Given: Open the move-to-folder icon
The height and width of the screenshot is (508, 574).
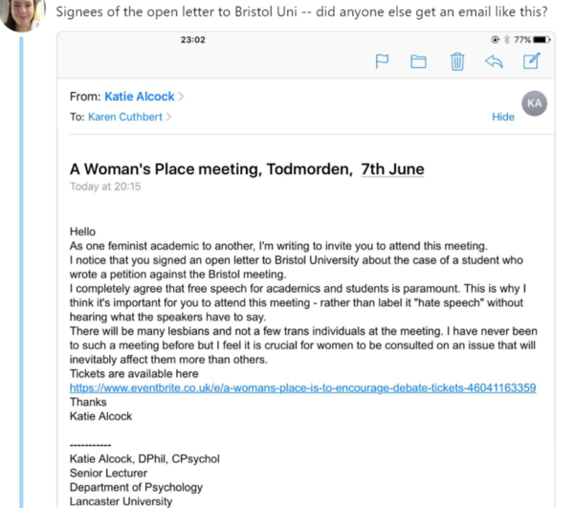Looking at the screenshot, I should [418, 63].
